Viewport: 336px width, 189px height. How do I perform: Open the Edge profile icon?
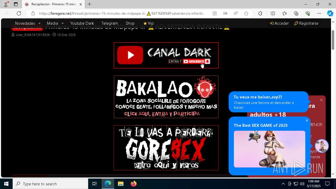click(6, 4)
